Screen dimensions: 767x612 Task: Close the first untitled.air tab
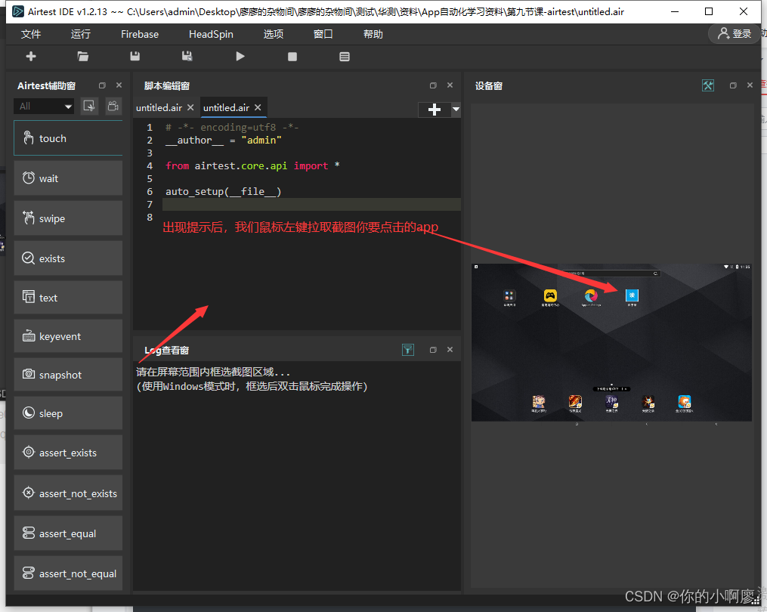coord(190,107)
